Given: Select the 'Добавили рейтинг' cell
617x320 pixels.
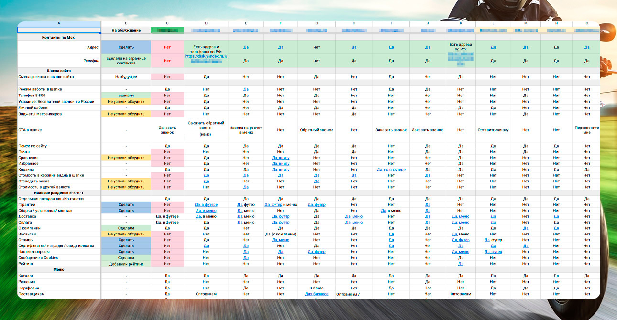Looking at the screenshot, I should [126, 264].
